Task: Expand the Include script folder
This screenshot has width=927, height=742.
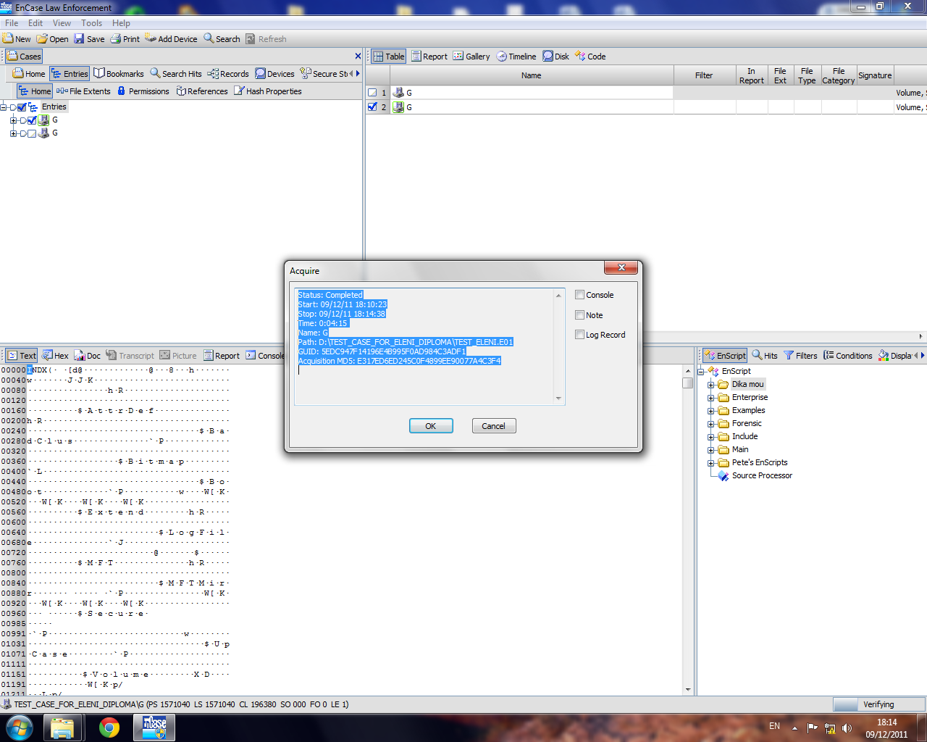Action: tap(711, 437)
